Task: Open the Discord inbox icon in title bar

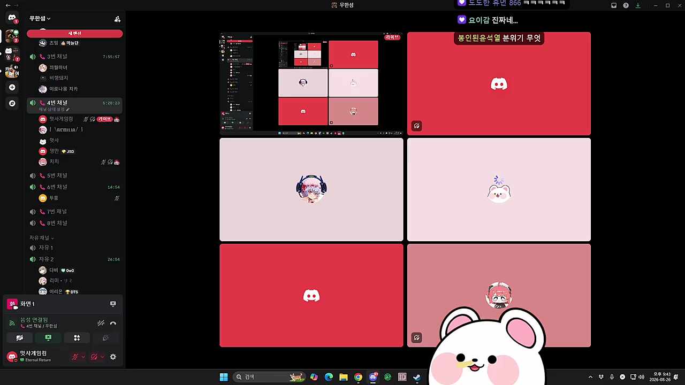Action: 614,5
